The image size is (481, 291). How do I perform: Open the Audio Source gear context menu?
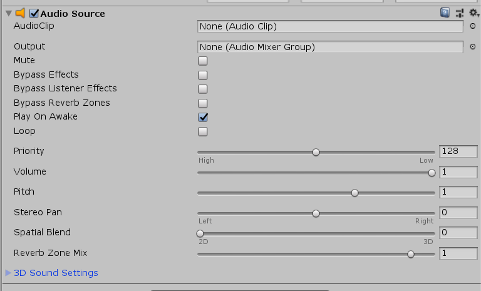point(473,13)
